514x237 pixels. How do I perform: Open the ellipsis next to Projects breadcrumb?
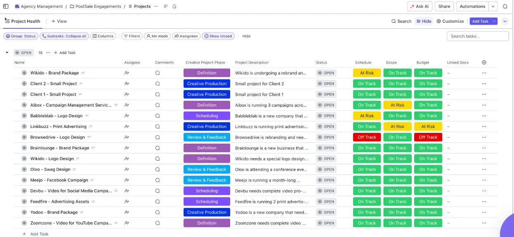click(156, 7)
